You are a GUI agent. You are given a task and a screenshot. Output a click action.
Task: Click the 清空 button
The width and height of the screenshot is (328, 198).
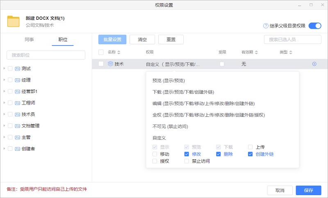click(x=142, y=39)
